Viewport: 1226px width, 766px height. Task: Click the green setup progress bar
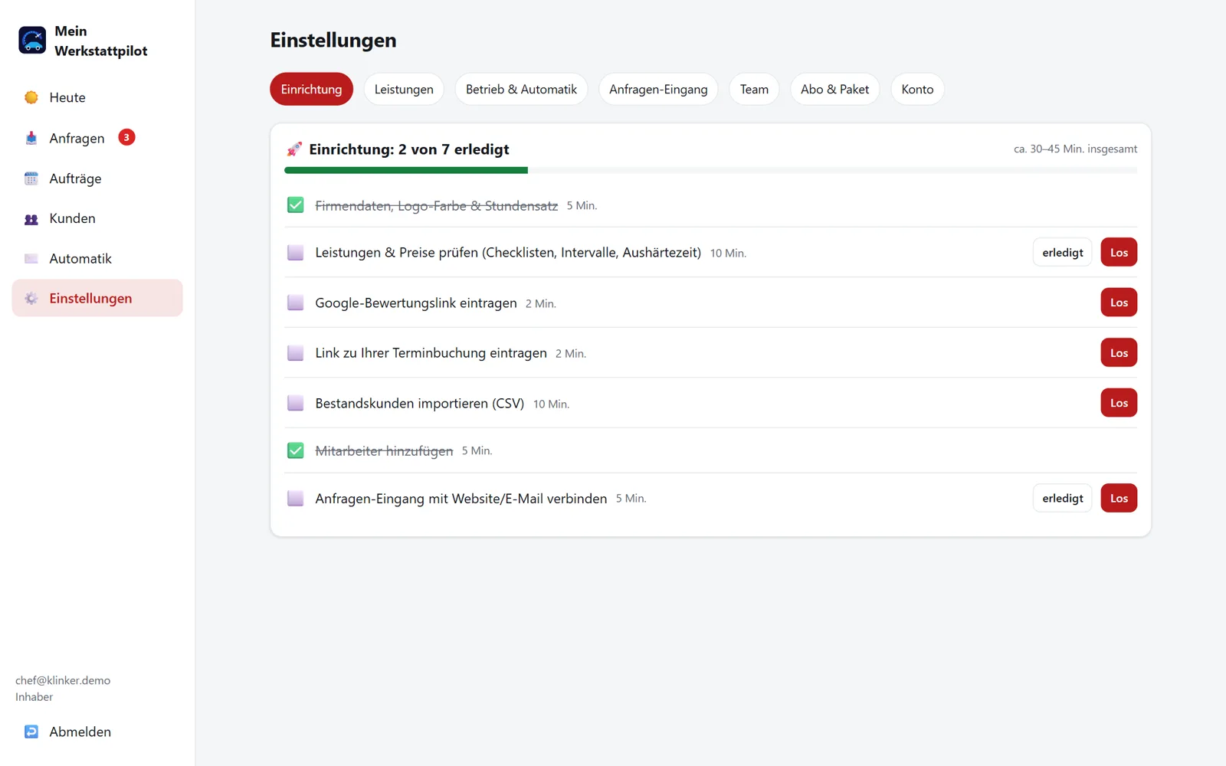(x=406, y=170)
